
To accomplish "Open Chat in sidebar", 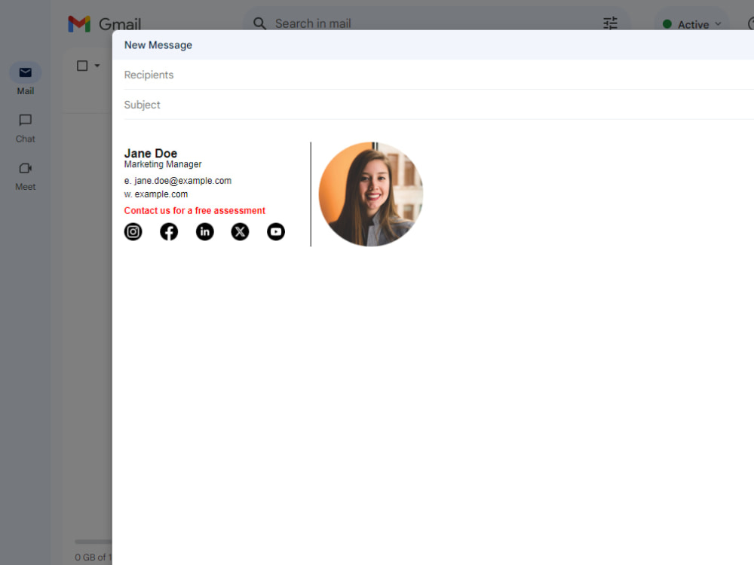I will click(x=26, y=128).
